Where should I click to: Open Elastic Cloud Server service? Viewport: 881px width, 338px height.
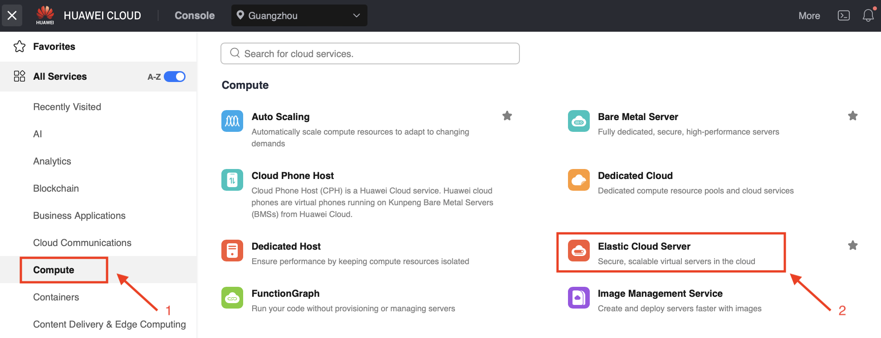click(644, 246)
